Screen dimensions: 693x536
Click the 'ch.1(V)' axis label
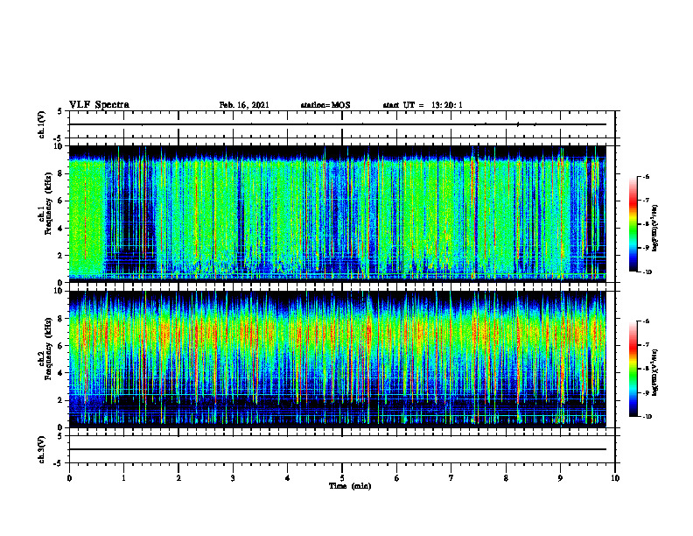point(42,124)
